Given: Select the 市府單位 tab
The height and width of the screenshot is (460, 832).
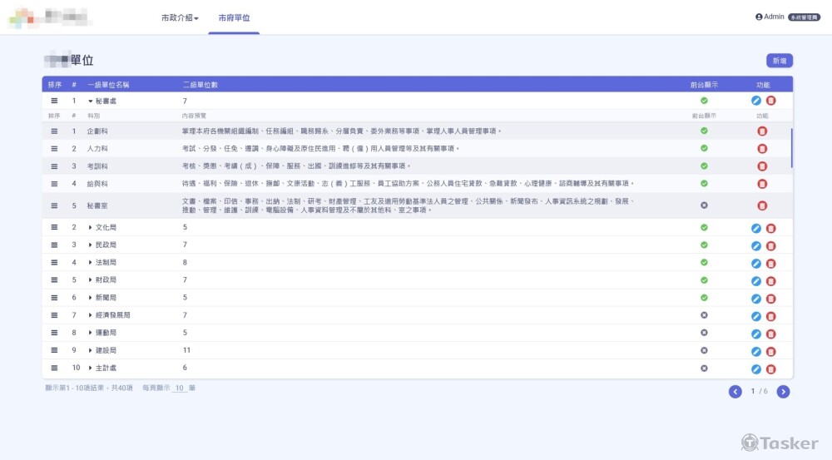Looking at the screenshot, I should (234, 17).
